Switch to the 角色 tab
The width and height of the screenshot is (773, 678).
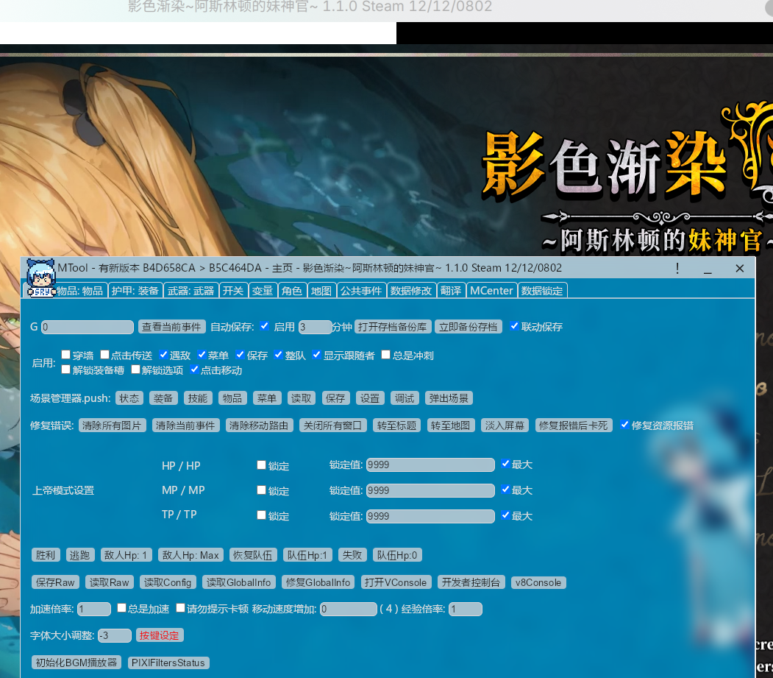click(x=292, y=290)
